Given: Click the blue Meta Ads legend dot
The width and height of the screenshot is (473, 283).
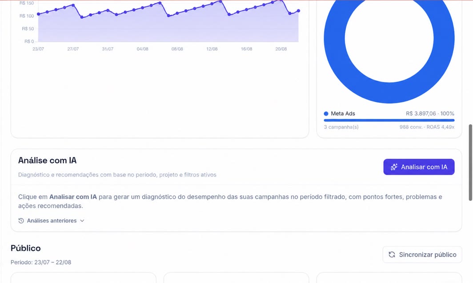Looking at the screenshot, I should tap(326, 113).
